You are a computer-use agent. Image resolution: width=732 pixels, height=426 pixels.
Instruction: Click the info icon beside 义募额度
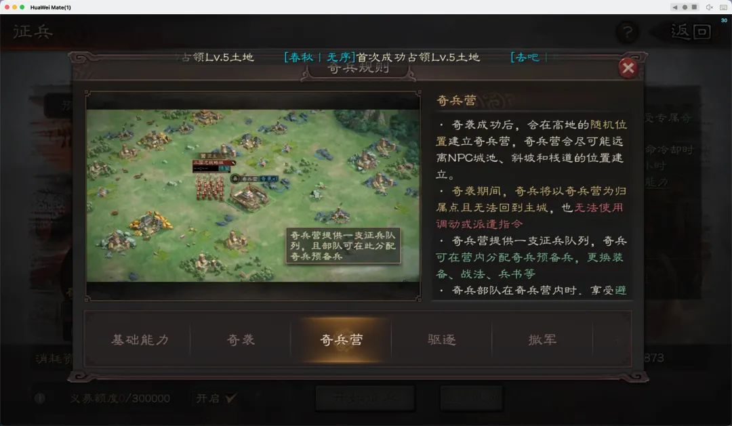(x=40, y=398)
